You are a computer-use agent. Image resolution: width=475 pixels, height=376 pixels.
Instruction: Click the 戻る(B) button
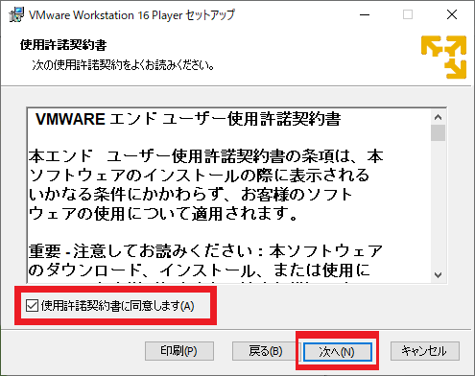(x=266, y=351)
